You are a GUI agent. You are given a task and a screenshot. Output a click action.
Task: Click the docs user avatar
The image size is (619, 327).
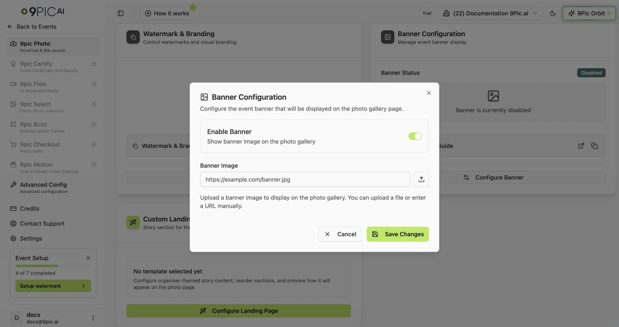tap(17, 318)
